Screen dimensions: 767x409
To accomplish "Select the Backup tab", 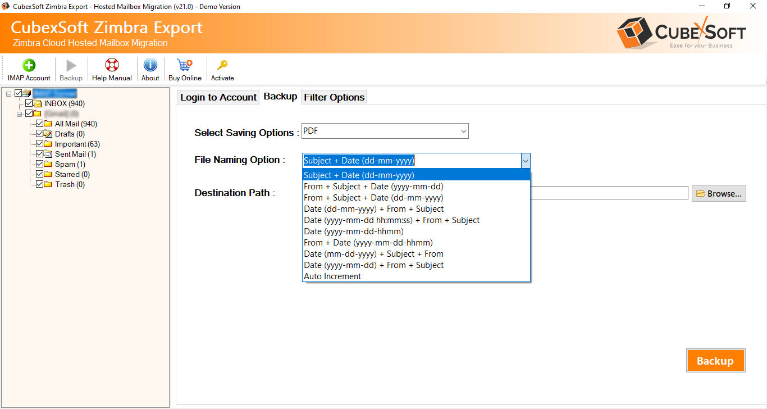I will click(x=280, y=96).
